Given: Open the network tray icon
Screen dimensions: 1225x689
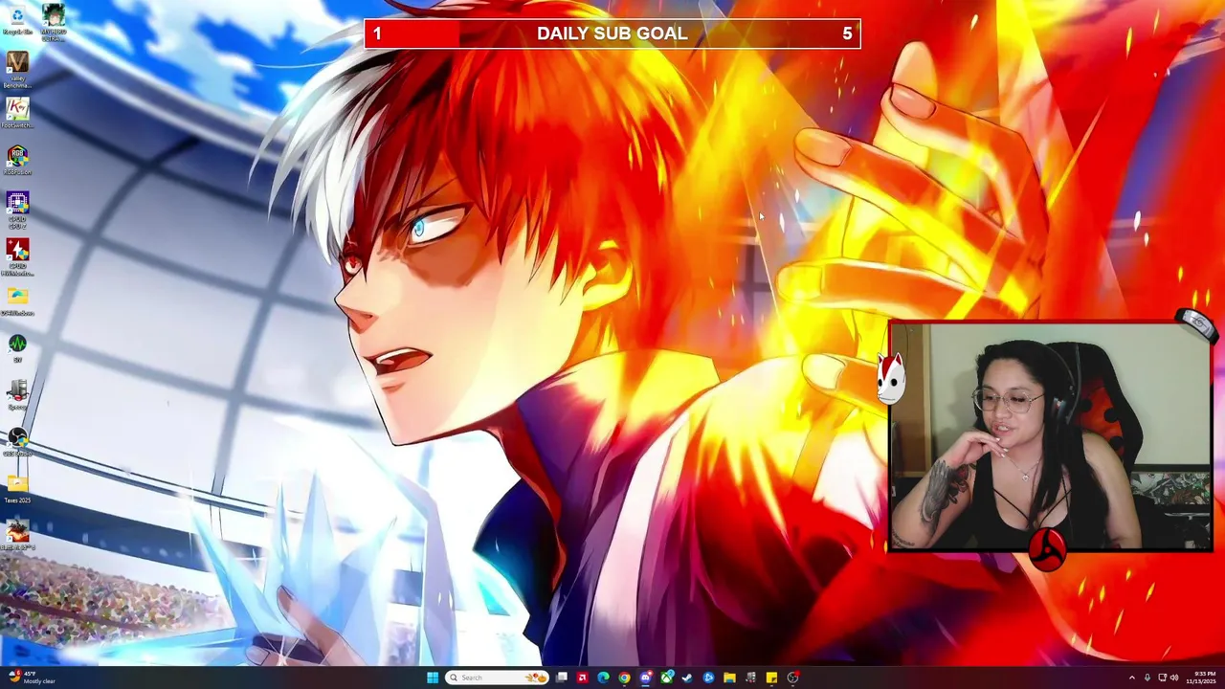Looking at the screenshot, I should tap(1162, 678).
